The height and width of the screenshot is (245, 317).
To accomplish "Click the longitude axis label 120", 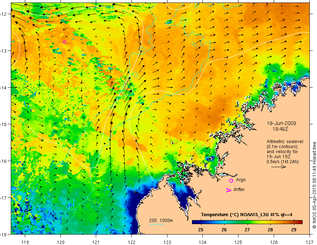I will coord(61,242).
